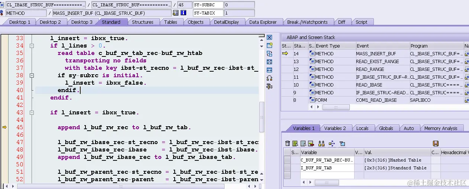Click the "[0x3(316)]Hashed Table" value
469x189 pixels.
tap(393, 160)
